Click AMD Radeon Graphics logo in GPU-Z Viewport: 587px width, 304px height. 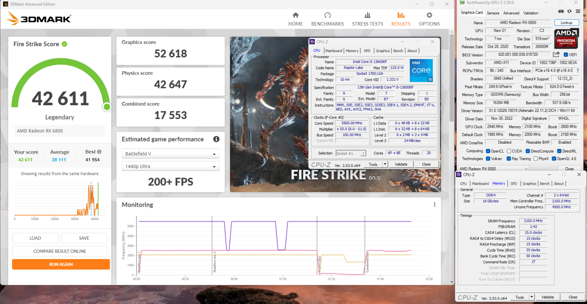tap(566, 38)
